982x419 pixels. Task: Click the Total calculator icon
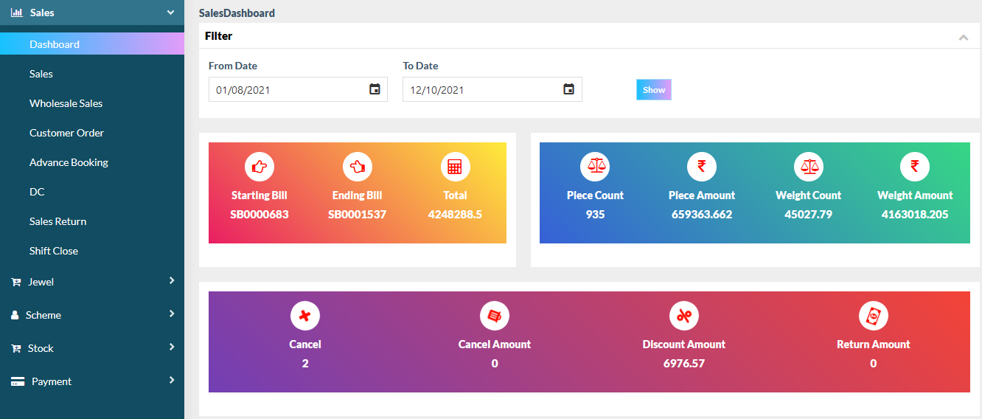455,167
